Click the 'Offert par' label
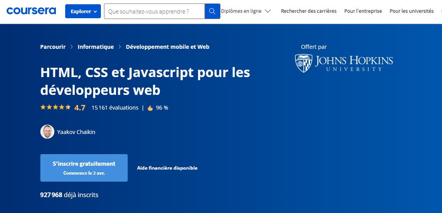The height and width of the screenshot is (213, 442). click(x=314, y=47)
